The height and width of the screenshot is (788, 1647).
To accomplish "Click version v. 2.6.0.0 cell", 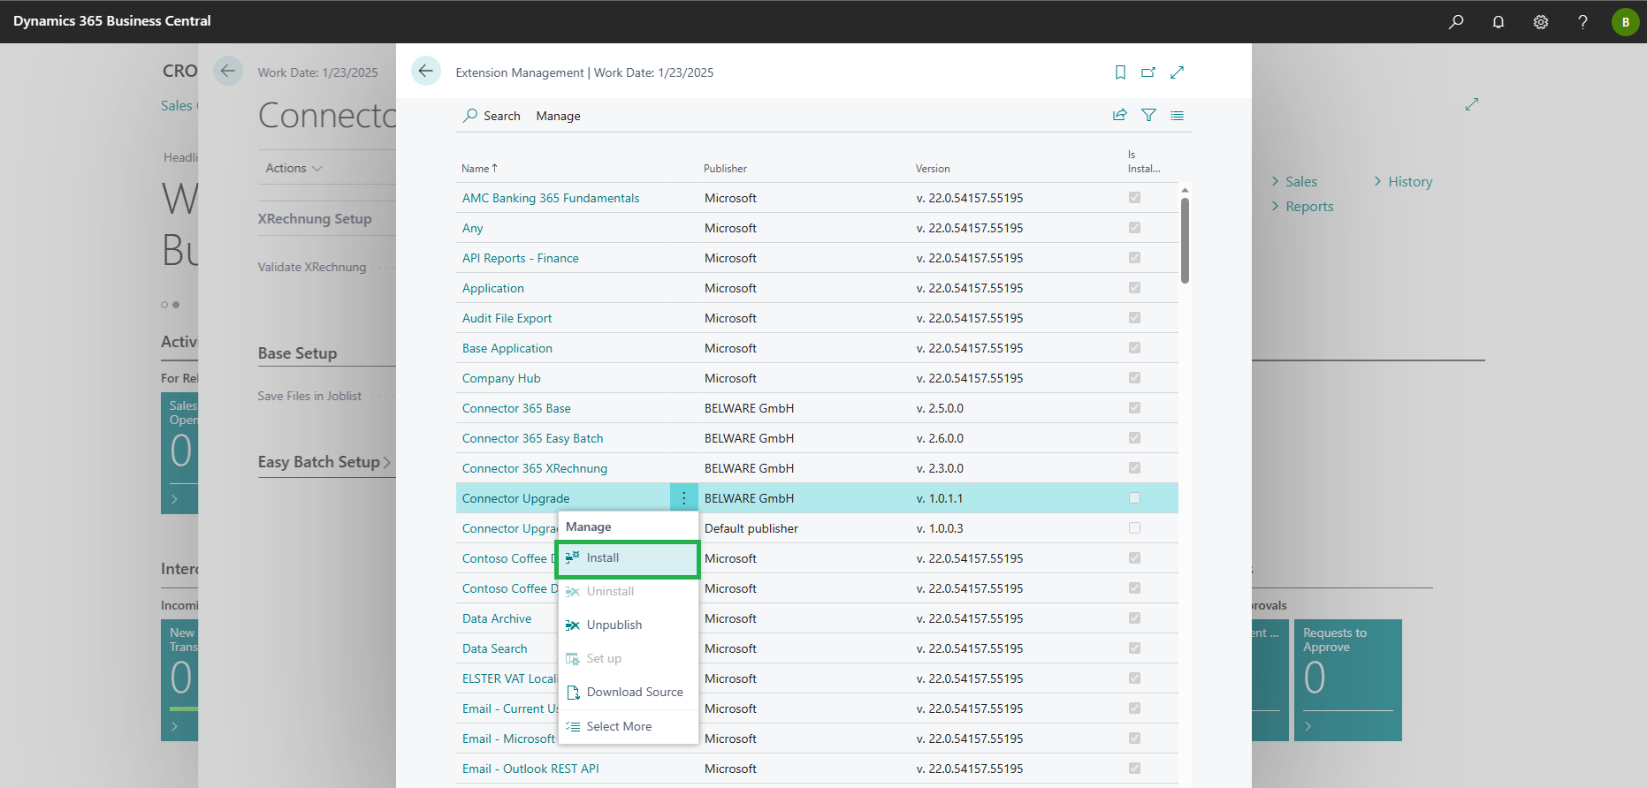I will 940,439.
